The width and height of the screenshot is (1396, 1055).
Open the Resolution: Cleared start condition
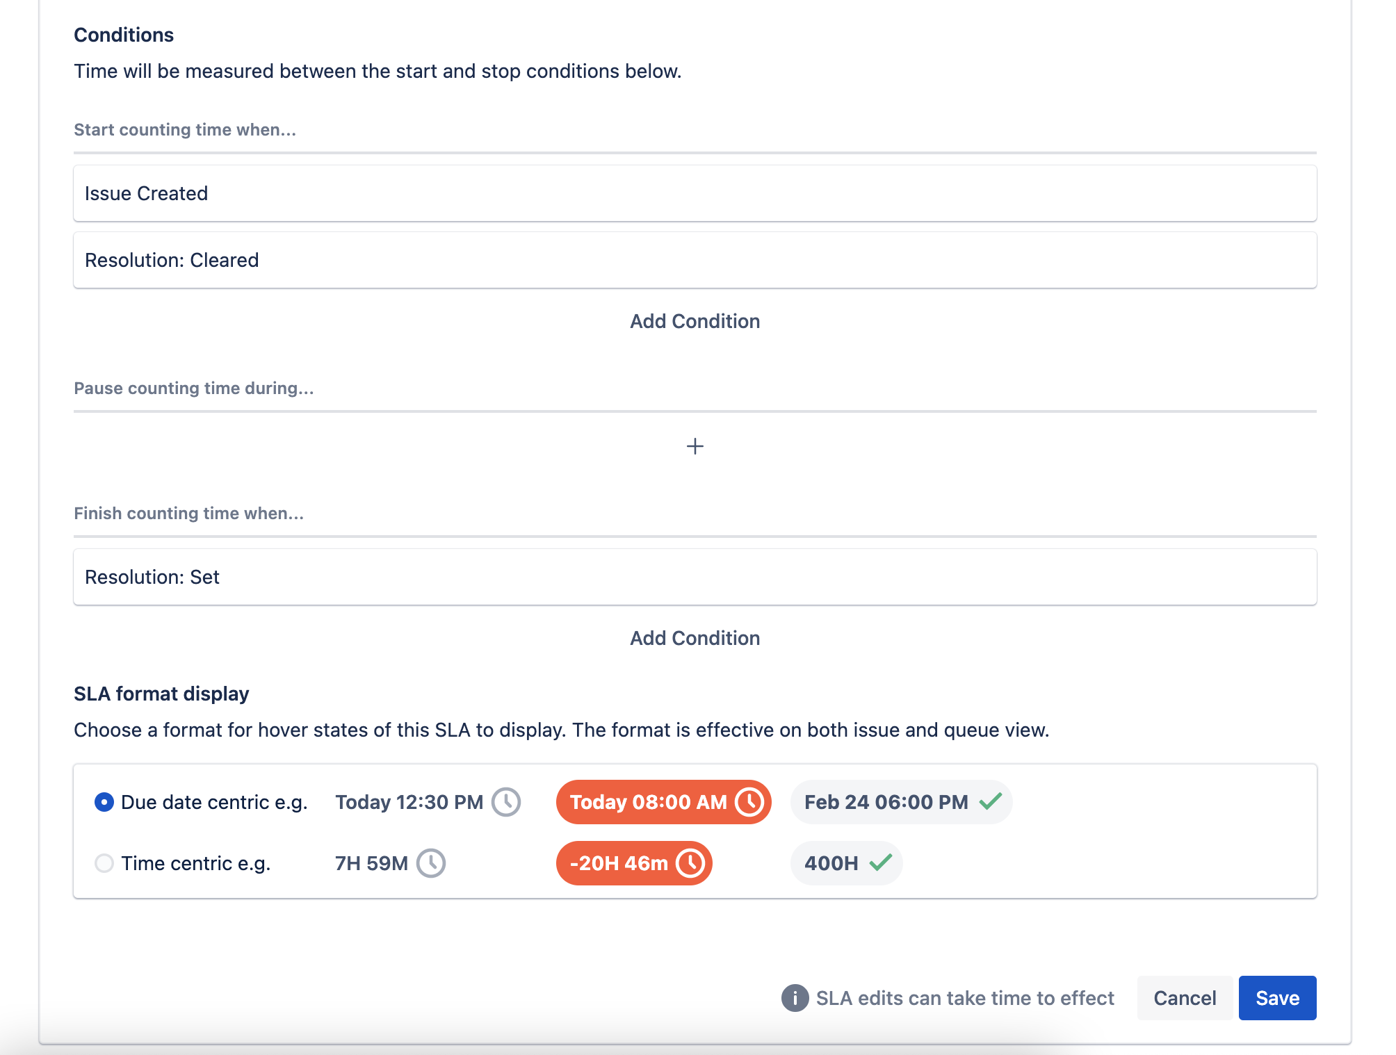(695, 260)
